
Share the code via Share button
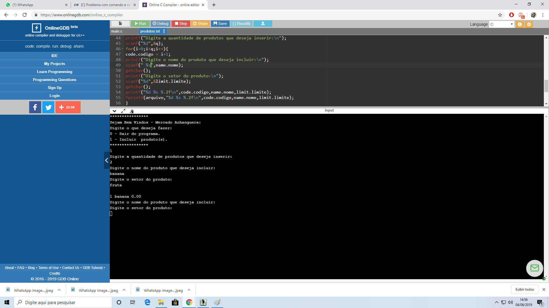coord(200,23)
